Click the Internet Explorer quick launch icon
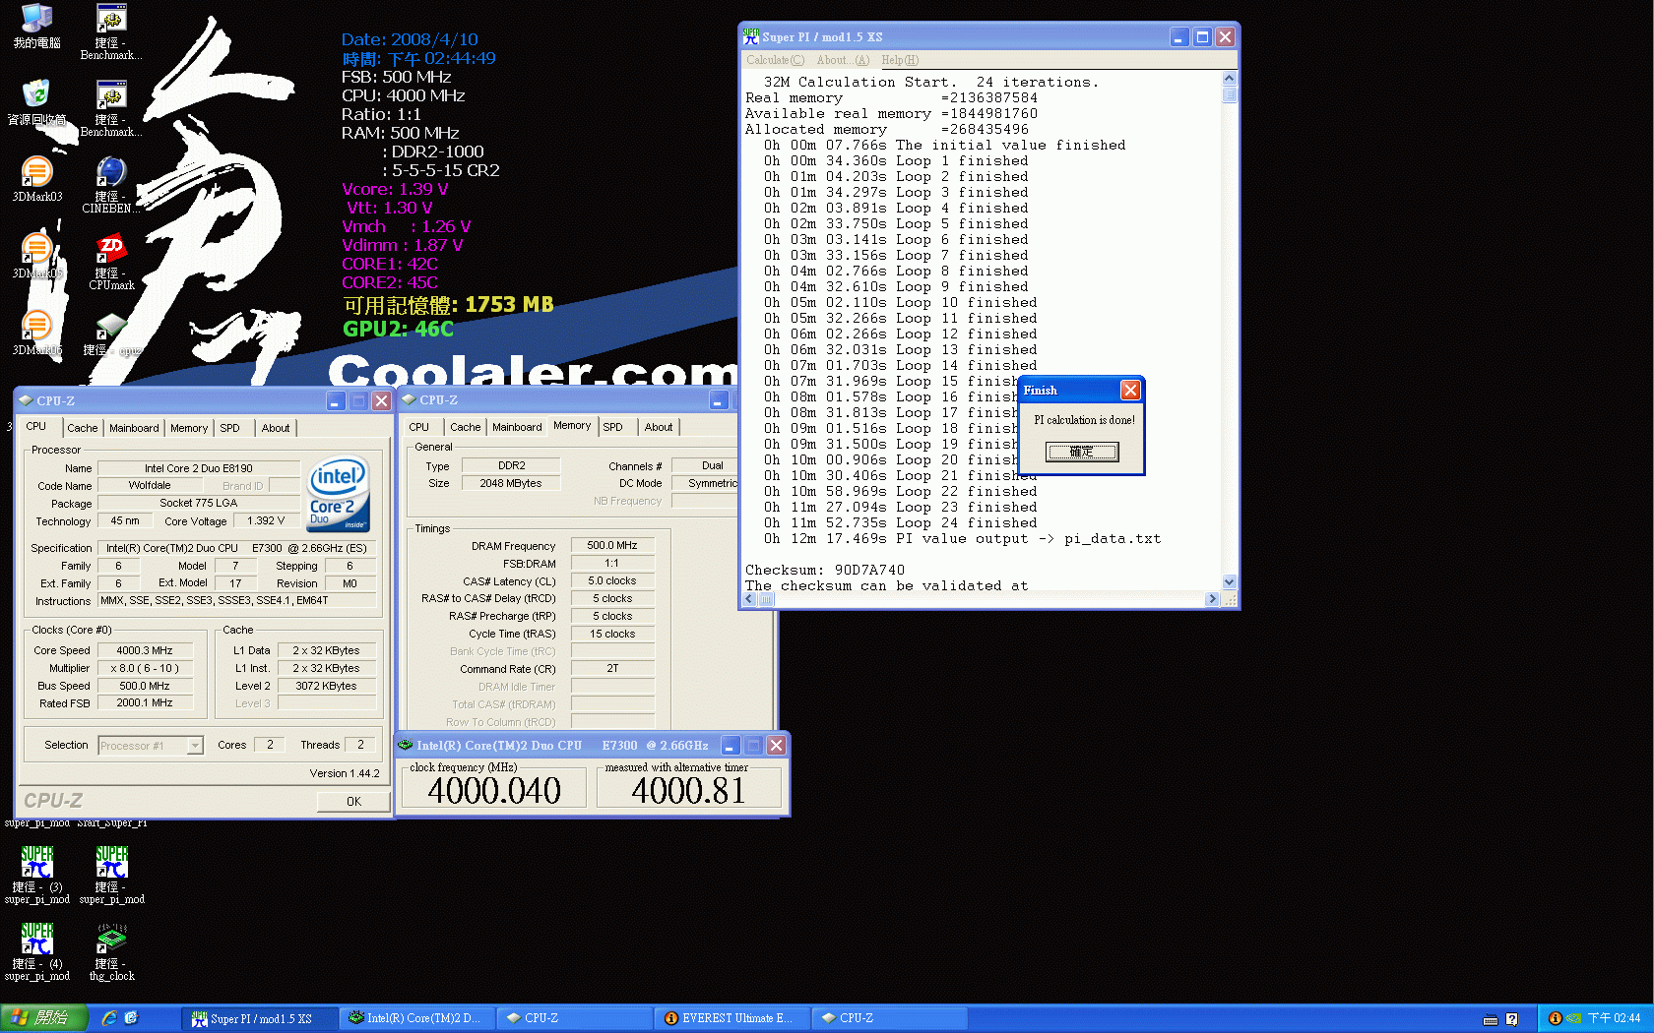This screenshot has width=1654, height=1033. click(x=109, y=1018)
